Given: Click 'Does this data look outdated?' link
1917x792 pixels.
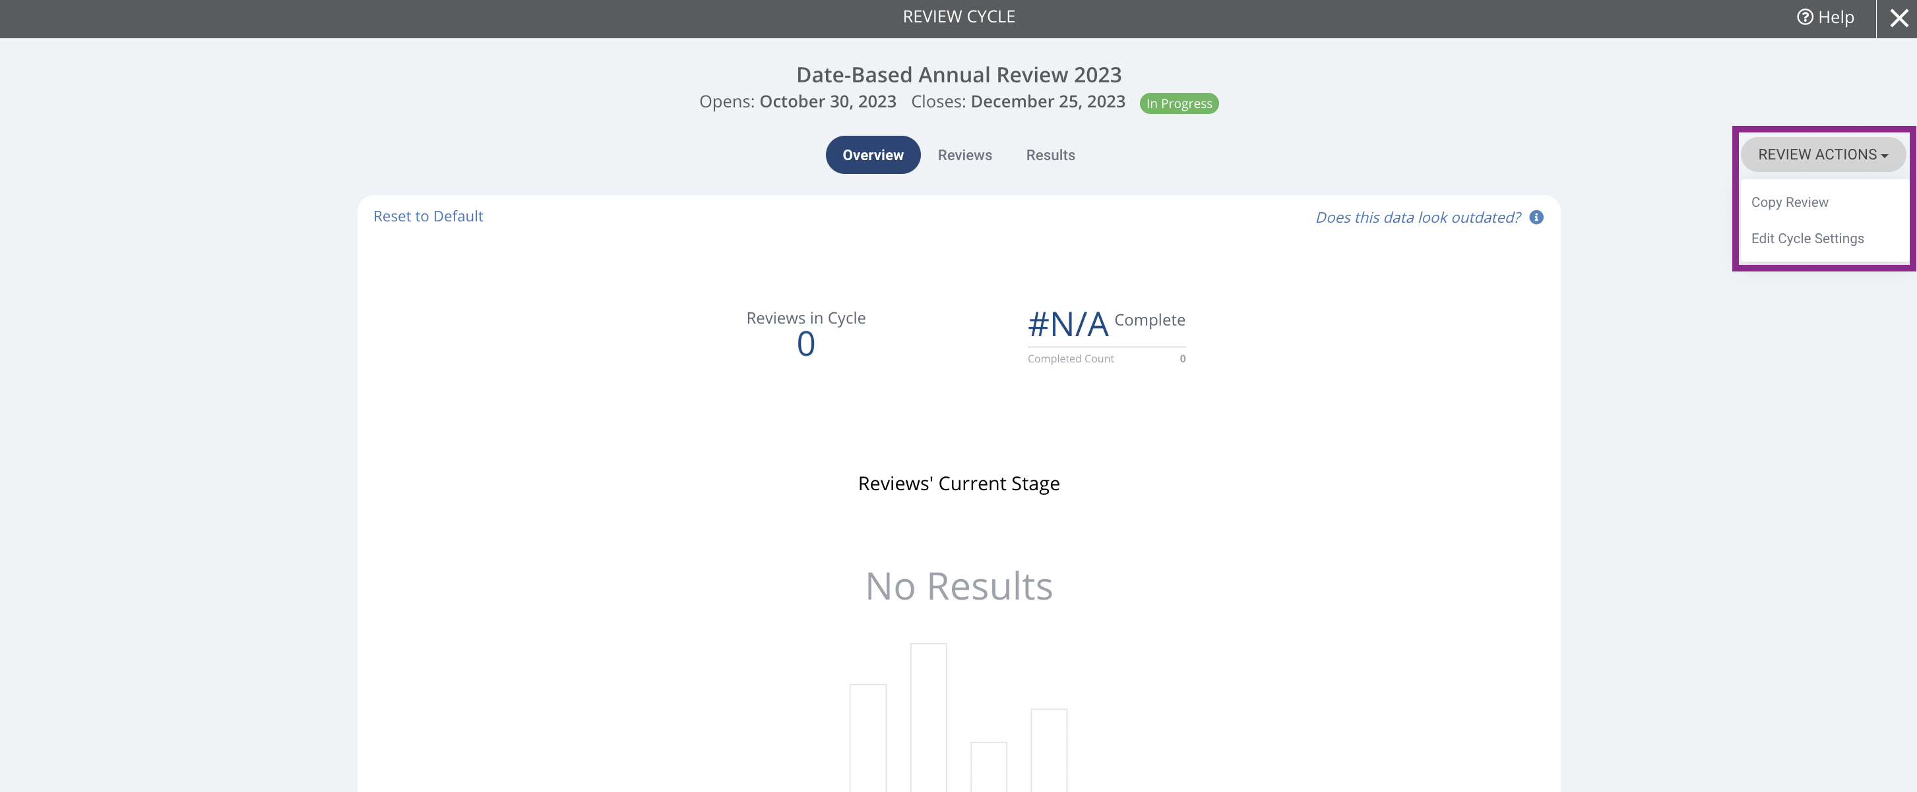Looking at the screenshot, I should coord(1418,217).
